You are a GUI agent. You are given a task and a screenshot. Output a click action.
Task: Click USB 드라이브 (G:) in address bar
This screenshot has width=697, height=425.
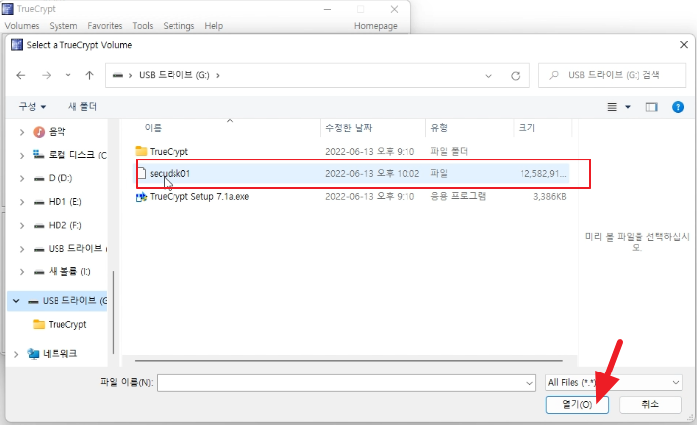pos(174,75)
